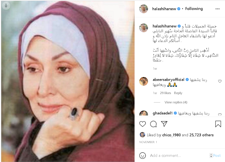Open the three-dot more options menu
This screenshot has height=162, width=225.
[217, 9]
